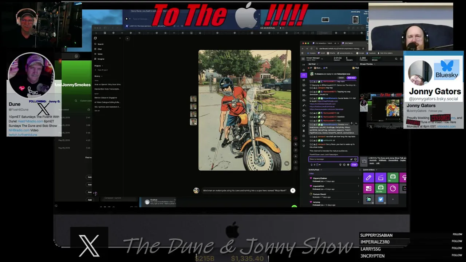Open emote picker in chat box

355,159
